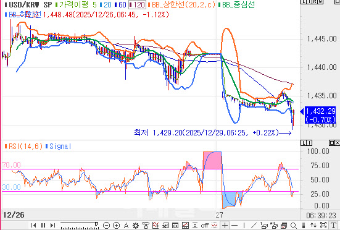The image size is (340, 230).
Task: Click the BB_상한선(20,2,c) legend
Action: pos(181,5)
